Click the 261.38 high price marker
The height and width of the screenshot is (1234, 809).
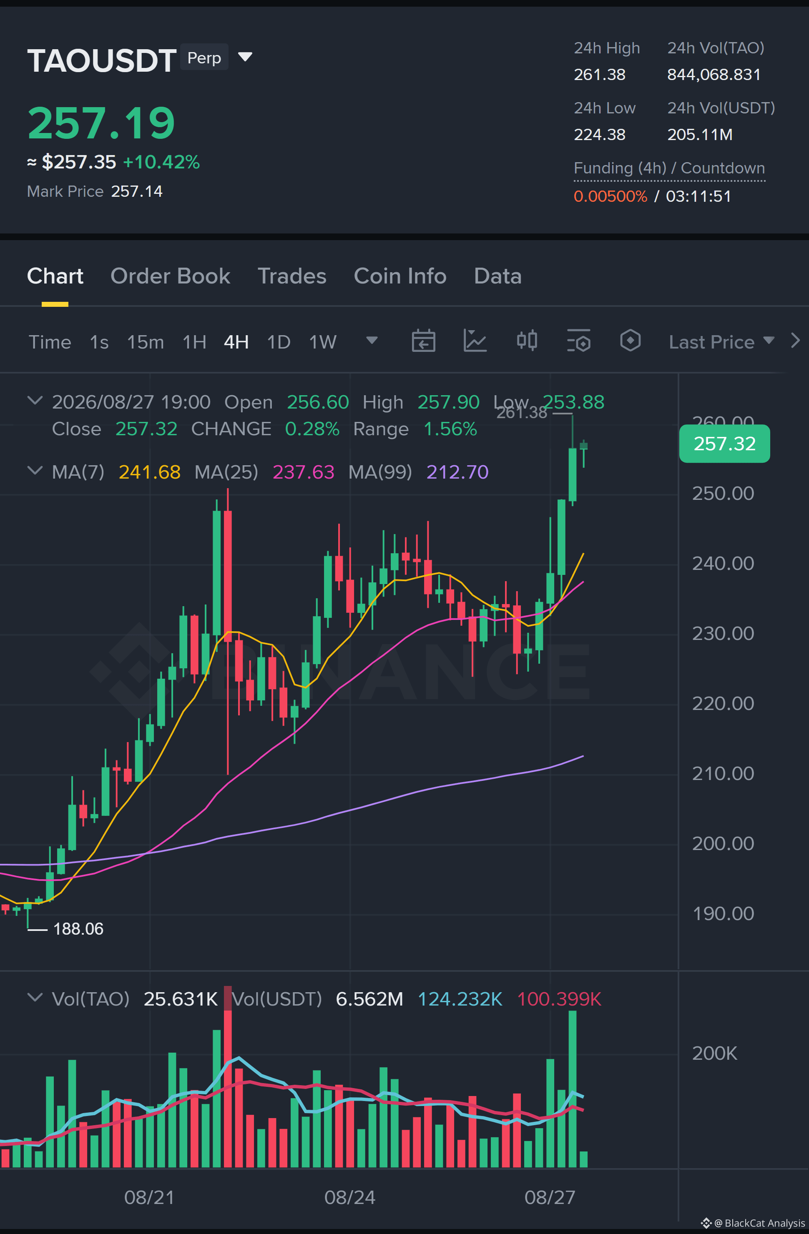tap(522, 413)
